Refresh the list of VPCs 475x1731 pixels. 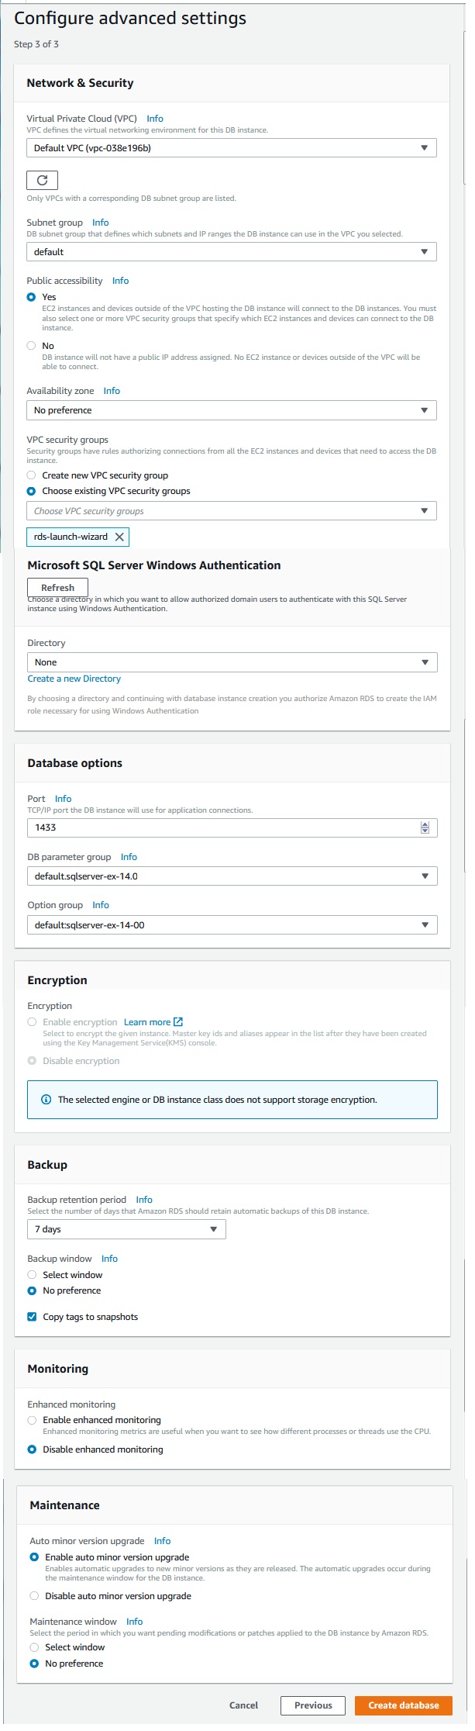click(42, 180)
